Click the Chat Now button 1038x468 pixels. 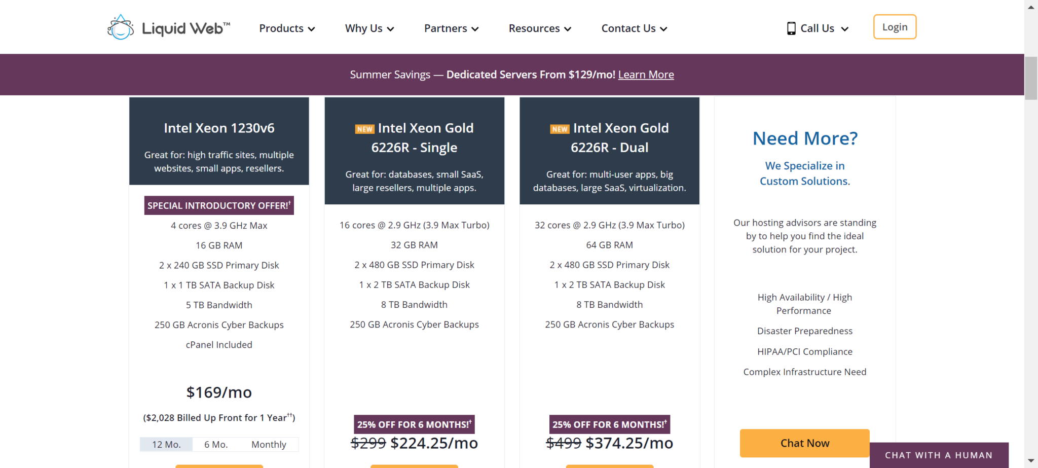804,443
